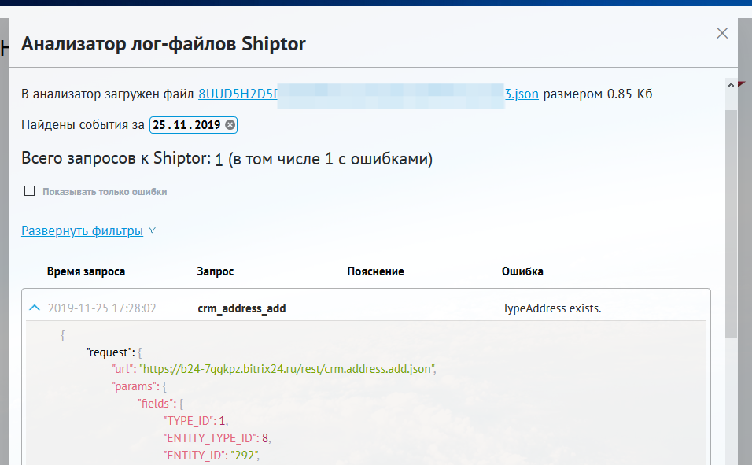
Task: Click the "request" JSON key
Action: pos(109,352)
